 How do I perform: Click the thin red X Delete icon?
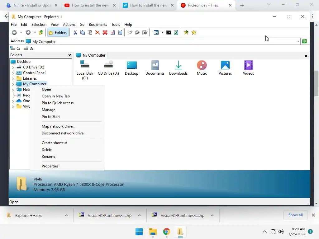[x=98, y=32]
